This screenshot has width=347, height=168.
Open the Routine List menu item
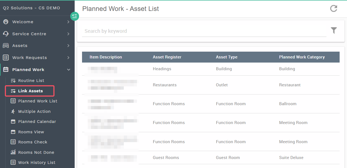coord(31,81)
